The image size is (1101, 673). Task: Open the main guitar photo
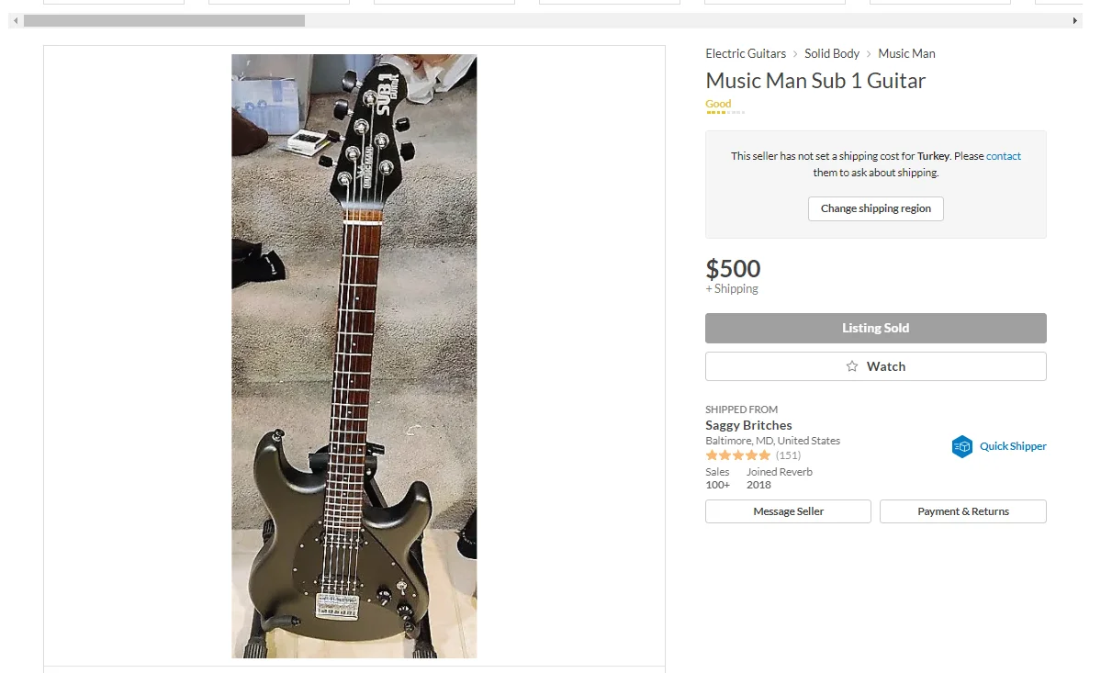tap(354, 355)
